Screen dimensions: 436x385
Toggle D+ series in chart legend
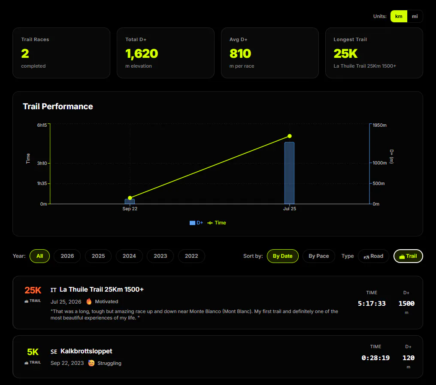[196, 223]
